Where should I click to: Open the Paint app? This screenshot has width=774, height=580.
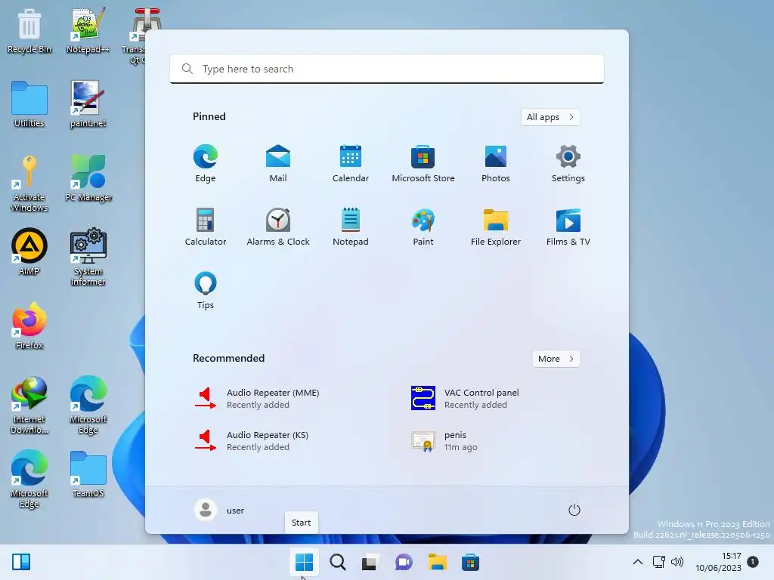tap(423, 227)
